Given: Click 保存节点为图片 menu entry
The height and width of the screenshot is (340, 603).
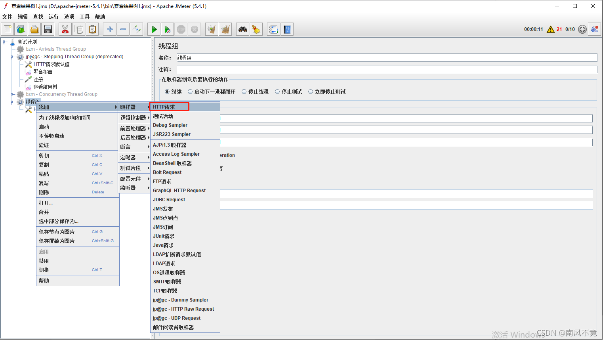Looking at the screenshot, I should pyautogui.click(x=78, y=232).
